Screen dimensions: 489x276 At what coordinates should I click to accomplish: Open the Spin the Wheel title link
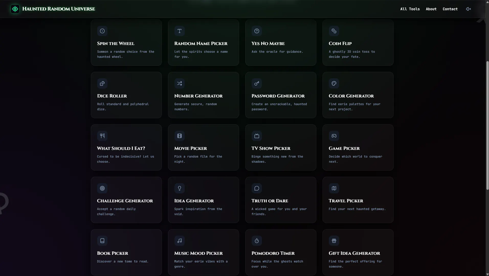[x=116, y=43]
